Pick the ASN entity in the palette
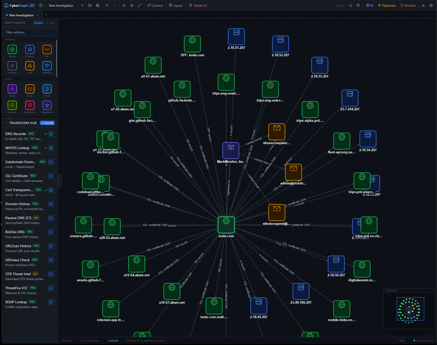This screenshot has height=345, width=437. click(30, 67)
